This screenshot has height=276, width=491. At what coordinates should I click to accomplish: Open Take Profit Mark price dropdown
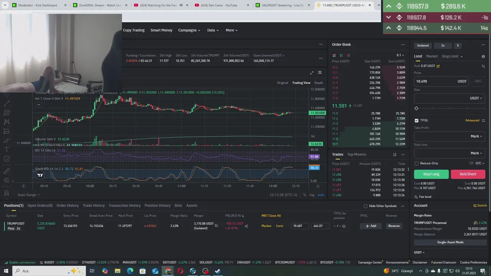point(476,136)
